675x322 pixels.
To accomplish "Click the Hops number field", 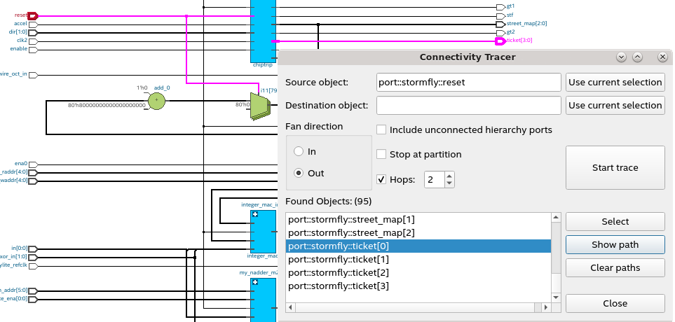I will [435, 179].
